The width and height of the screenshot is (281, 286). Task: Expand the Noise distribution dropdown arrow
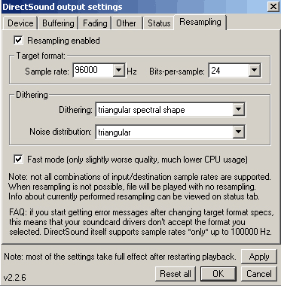pyautogui.click(x=238, y=132)
